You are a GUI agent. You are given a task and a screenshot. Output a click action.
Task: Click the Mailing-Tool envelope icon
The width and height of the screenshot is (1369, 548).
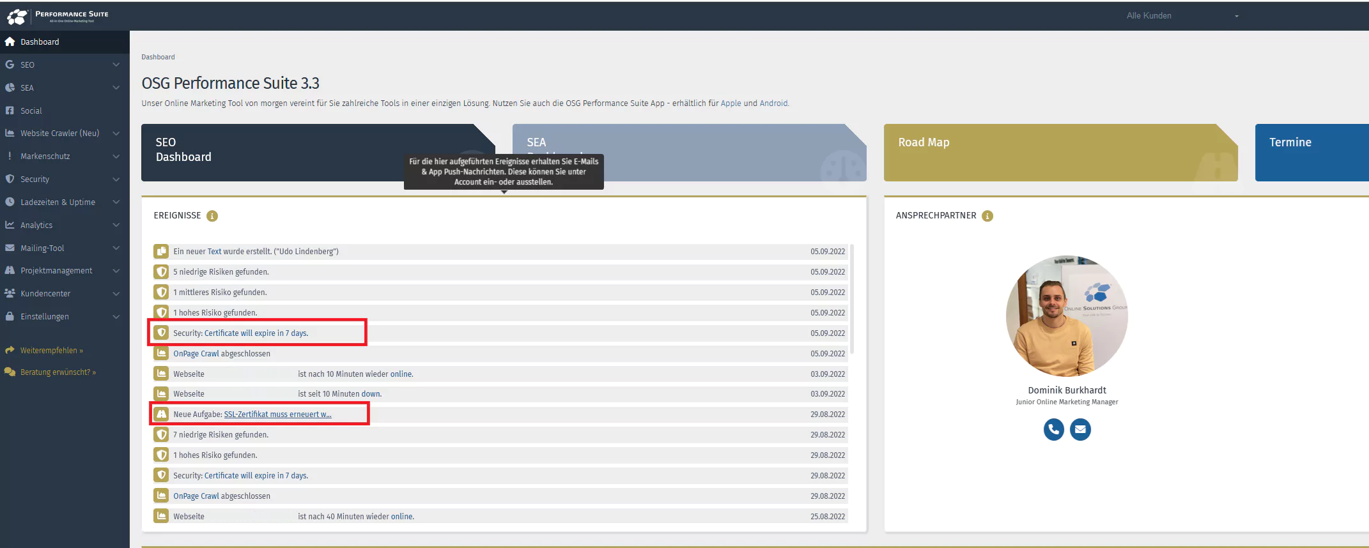(10, 248)
